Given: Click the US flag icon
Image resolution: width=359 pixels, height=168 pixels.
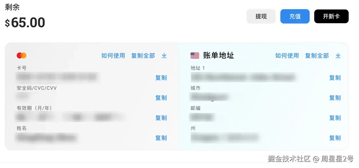Looking at the screenshot, I should 195,56.
